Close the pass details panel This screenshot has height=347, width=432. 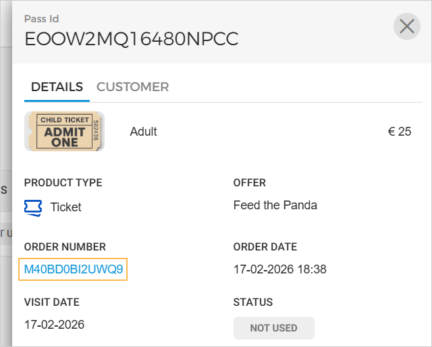tap(406, 26)
